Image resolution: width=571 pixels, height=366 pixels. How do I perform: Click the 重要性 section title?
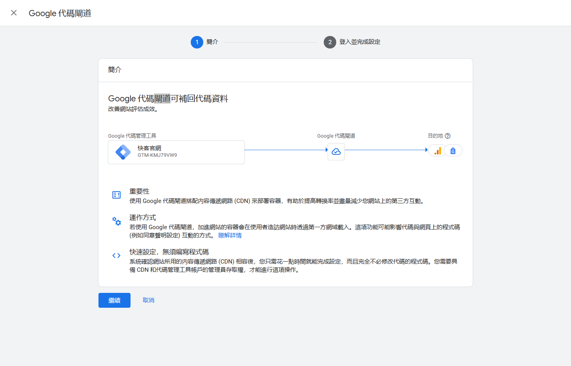coord(140,191)
